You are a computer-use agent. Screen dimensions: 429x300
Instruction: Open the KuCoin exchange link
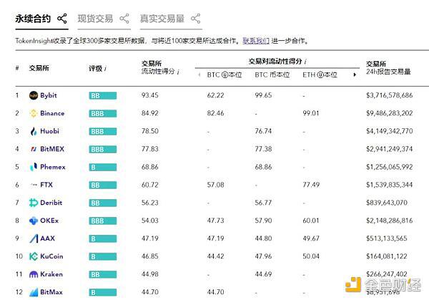point(51,256)
